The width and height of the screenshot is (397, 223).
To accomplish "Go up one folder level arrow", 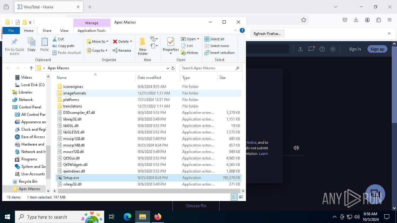I will [x=31, y=68].
